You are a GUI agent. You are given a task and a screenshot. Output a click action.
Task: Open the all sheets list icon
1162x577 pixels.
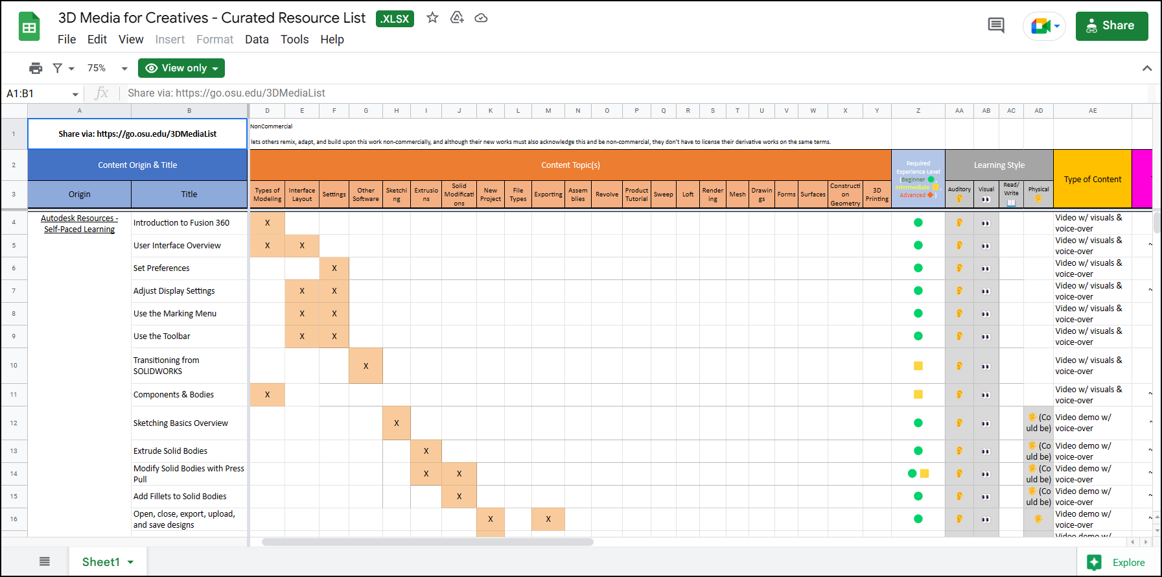click(x=45, y=561)
